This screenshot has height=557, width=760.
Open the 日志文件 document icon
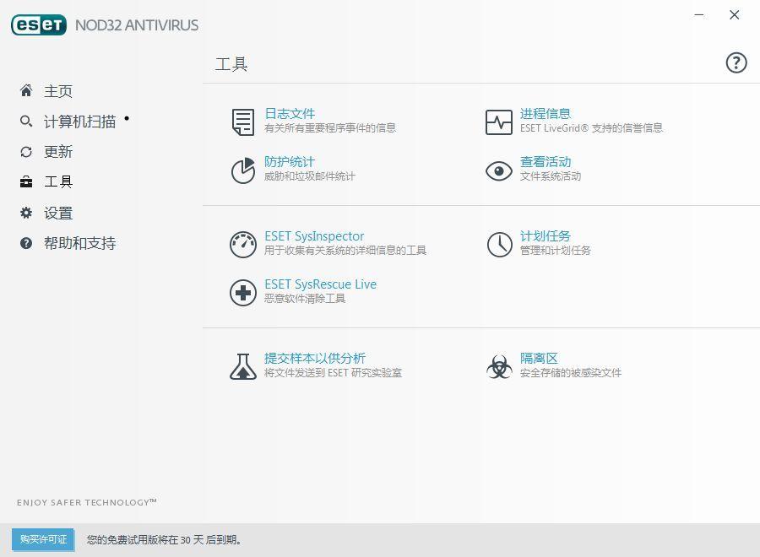243,122
